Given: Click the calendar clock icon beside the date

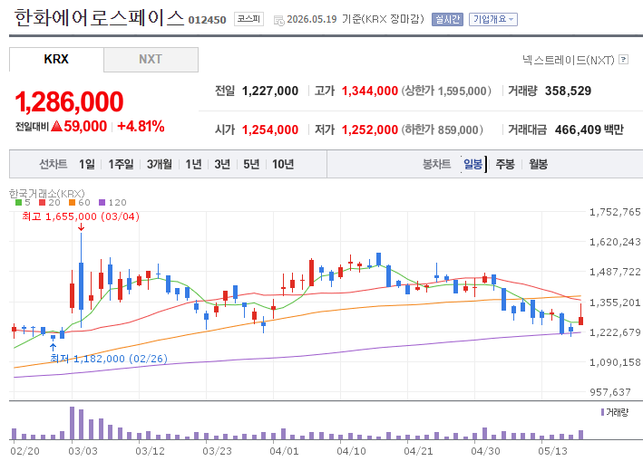Looking at the screenshot, I should point(278,21).
